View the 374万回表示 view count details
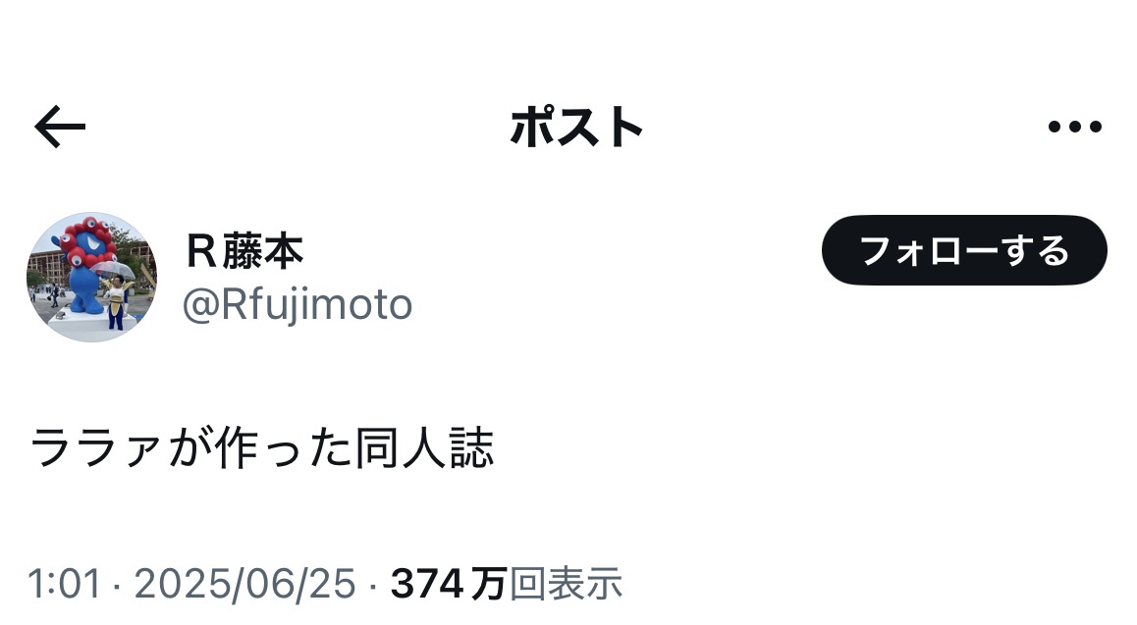Viewport: 1137px width, 625px height. point(506,584)
